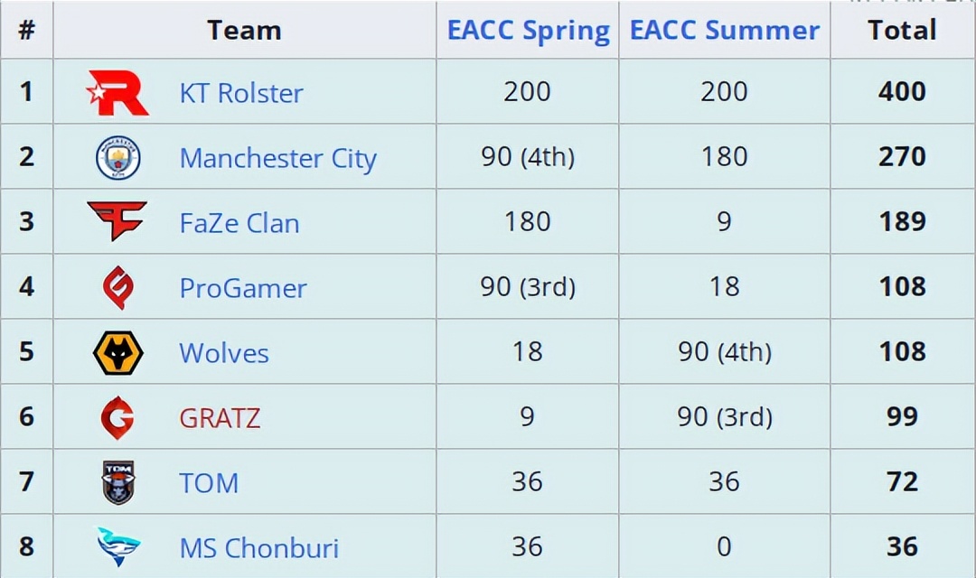Click KT Rolster's 400 total cell
The height and width of the screenshot is (578, 976).
[902, 91]
